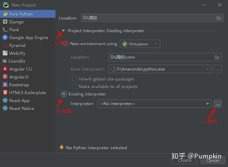Click the PyCharm logo in title bar
The width and height of the screenshot is (228, 167).
pyautogui.click(x=6, y=5)
